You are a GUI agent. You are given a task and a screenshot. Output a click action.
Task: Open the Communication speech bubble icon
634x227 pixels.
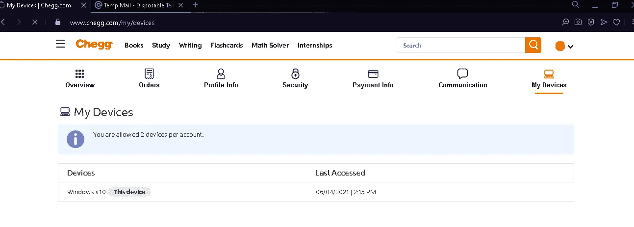462,74
